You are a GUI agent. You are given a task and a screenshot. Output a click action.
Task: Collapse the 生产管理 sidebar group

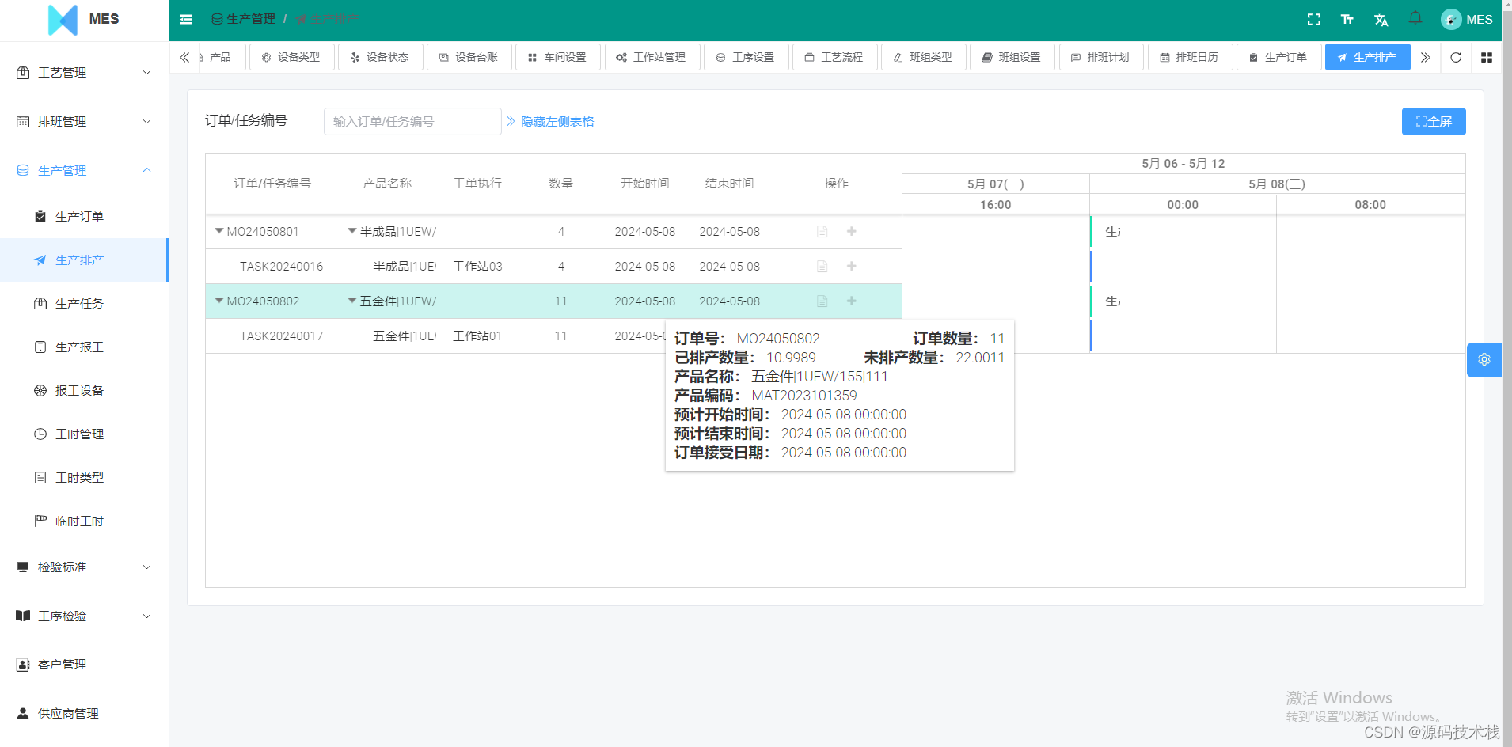(84, 171)
